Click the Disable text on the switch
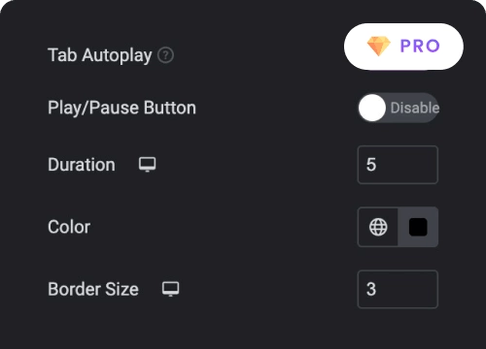Screen dimensions: 486x349 (415, 108)
